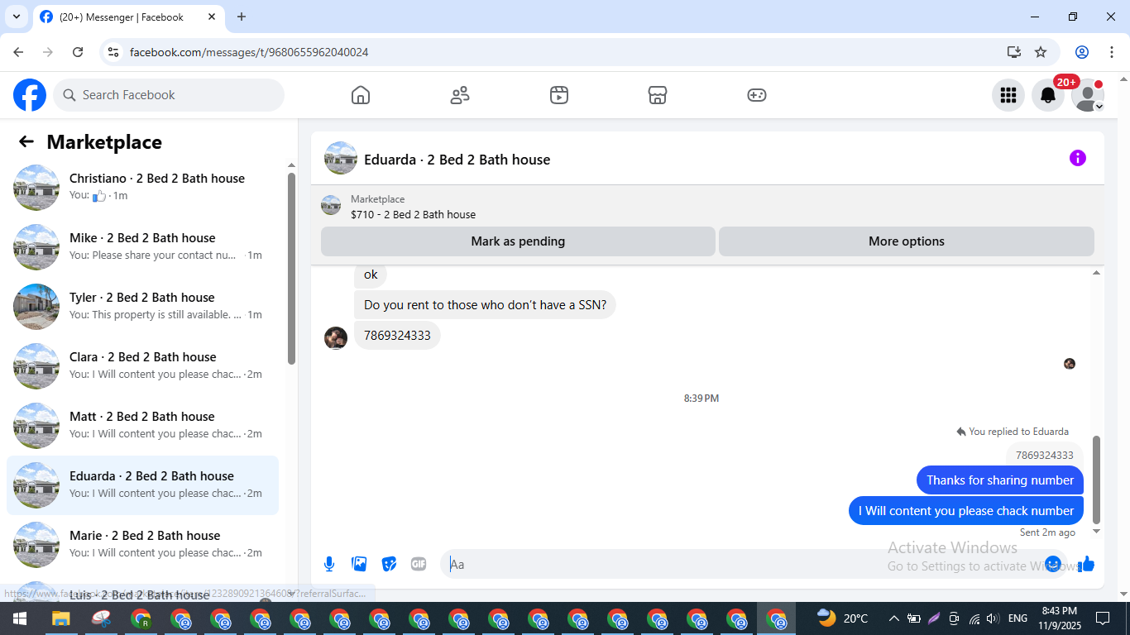1130x635 pixels.
Task: Open Tyler's conversation
Action: pos(142,307)
